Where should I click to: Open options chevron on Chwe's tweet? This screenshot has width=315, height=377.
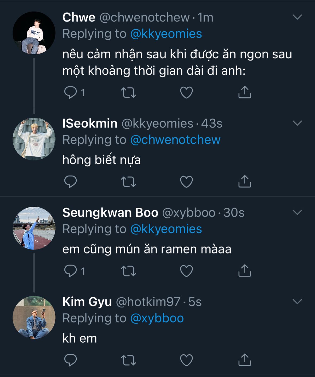[x=297, y=17]
